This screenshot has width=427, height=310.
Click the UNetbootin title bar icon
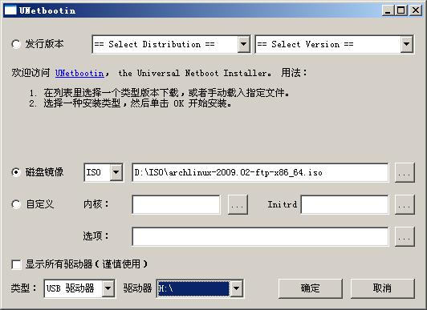click(10, 10)
